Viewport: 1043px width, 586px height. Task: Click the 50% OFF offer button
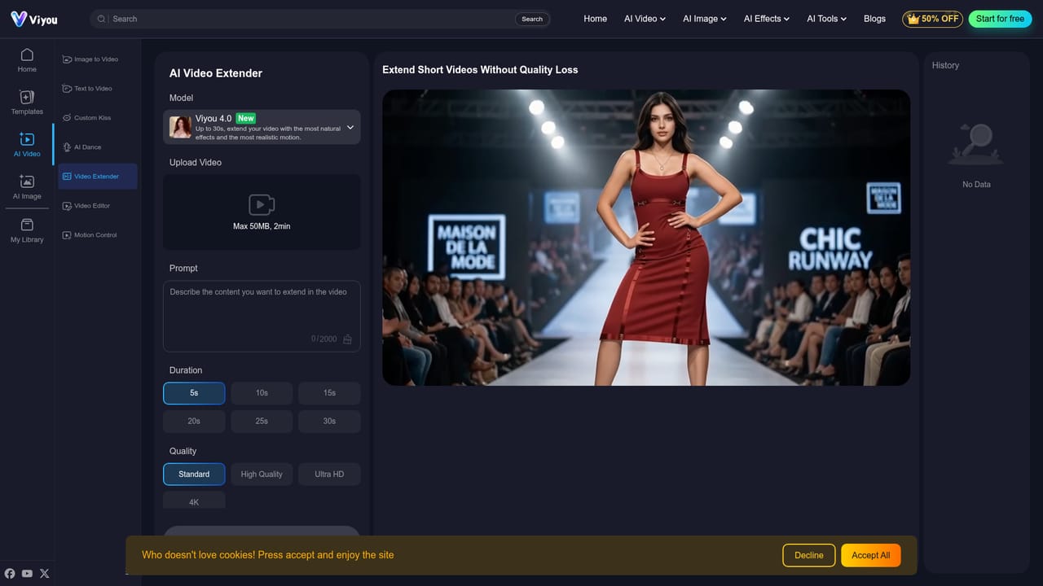932,19
